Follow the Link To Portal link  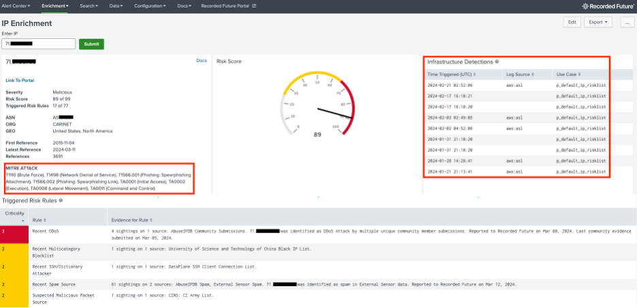click(20, 80)
